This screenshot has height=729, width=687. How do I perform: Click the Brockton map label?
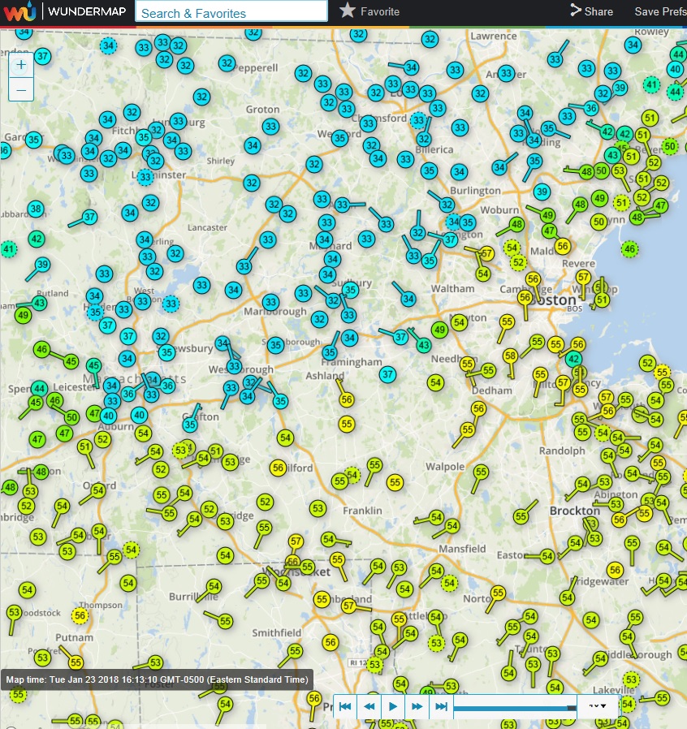click(575, 511)
